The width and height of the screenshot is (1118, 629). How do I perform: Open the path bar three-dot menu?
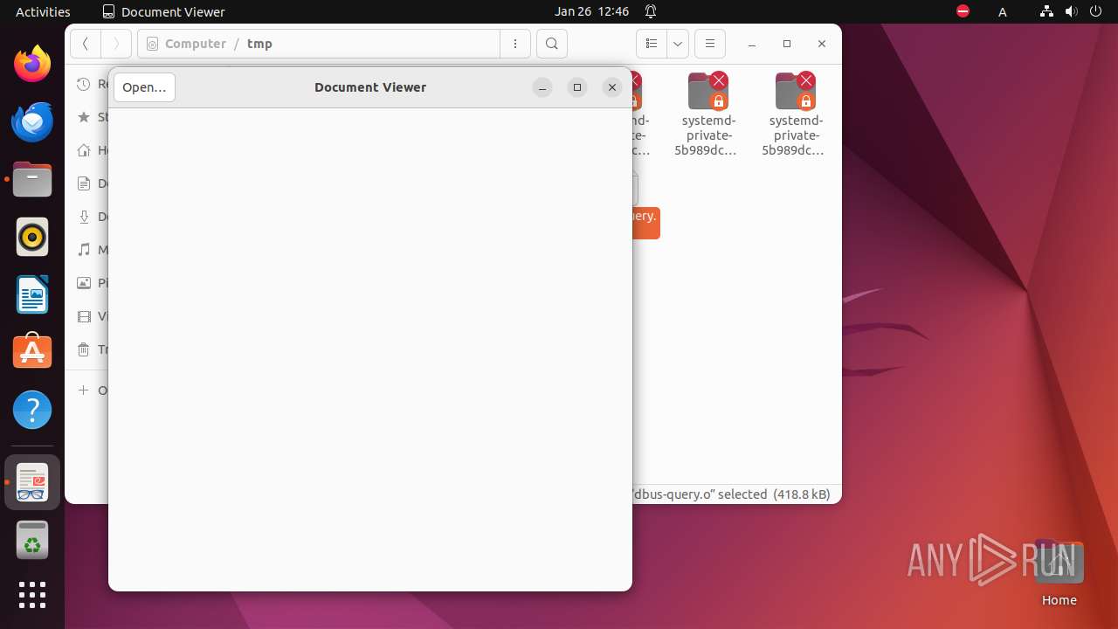[x=515, y=44]
